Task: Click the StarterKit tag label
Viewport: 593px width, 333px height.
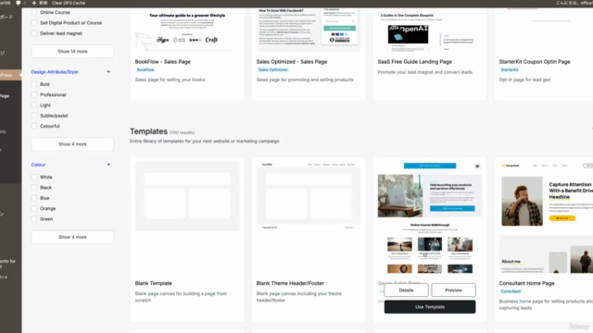Action: point(509,70)
